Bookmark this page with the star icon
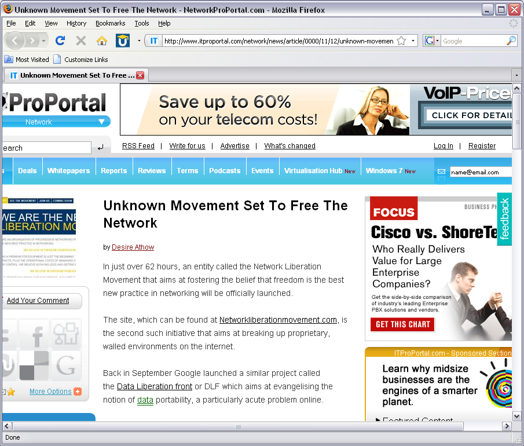The width and height of the screenshot is (524, 446). click(400, 41)
